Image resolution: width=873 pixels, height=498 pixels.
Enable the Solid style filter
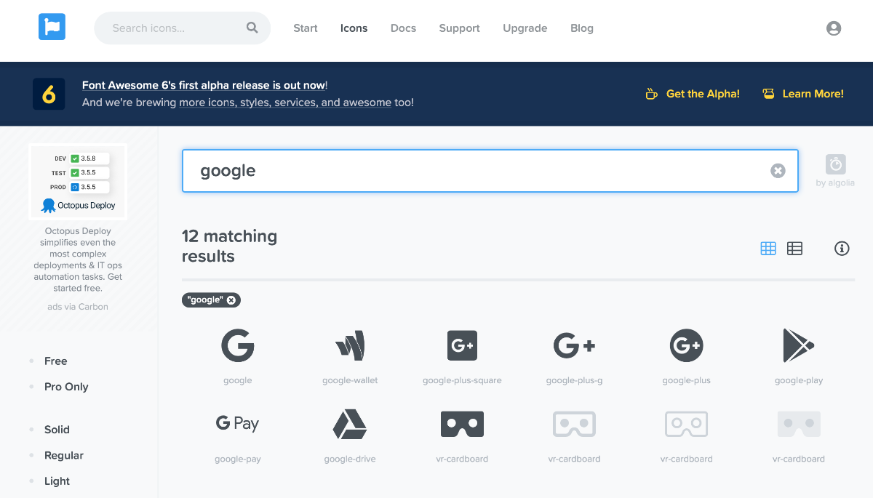click(x=57, y=430)
